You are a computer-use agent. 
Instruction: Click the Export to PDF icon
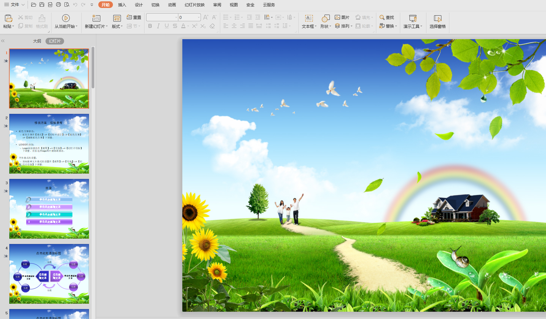pos(50,5)
